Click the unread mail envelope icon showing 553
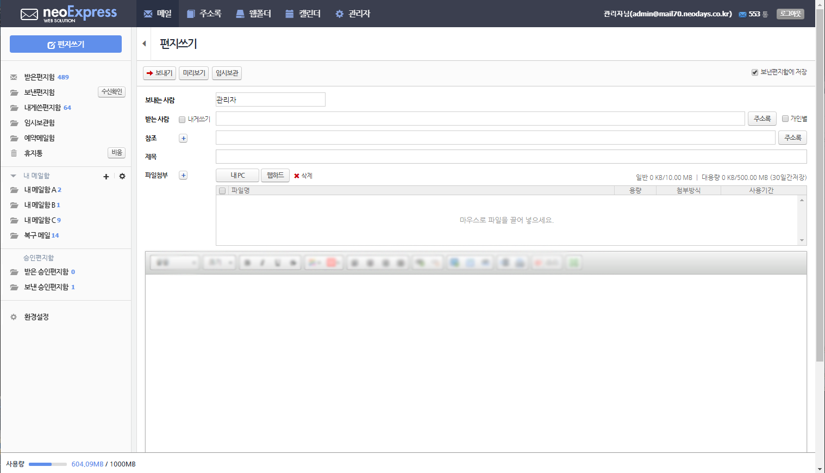Image resolution: width=825 pixels, height=473 pixels. coord(742,14)
